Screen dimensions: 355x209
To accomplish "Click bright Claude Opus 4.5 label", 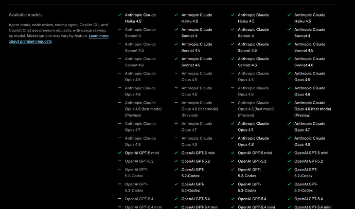I will pyautogui.click(x=310, y=77).
